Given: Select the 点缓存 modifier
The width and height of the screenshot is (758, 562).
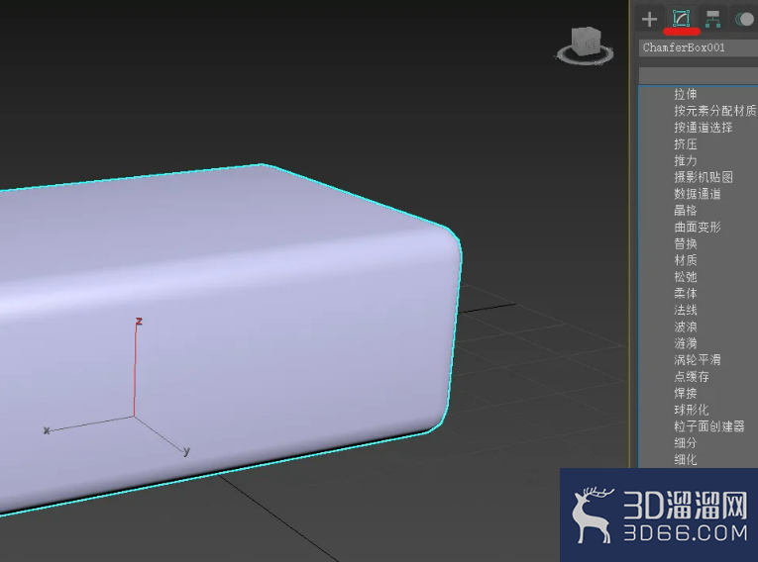Looking at the screenshot, I should pyautogui.click(x=692, y=377).
